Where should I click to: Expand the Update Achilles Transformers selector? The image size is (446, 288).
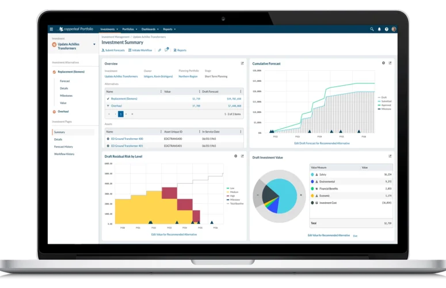click(x=94, y=44)
